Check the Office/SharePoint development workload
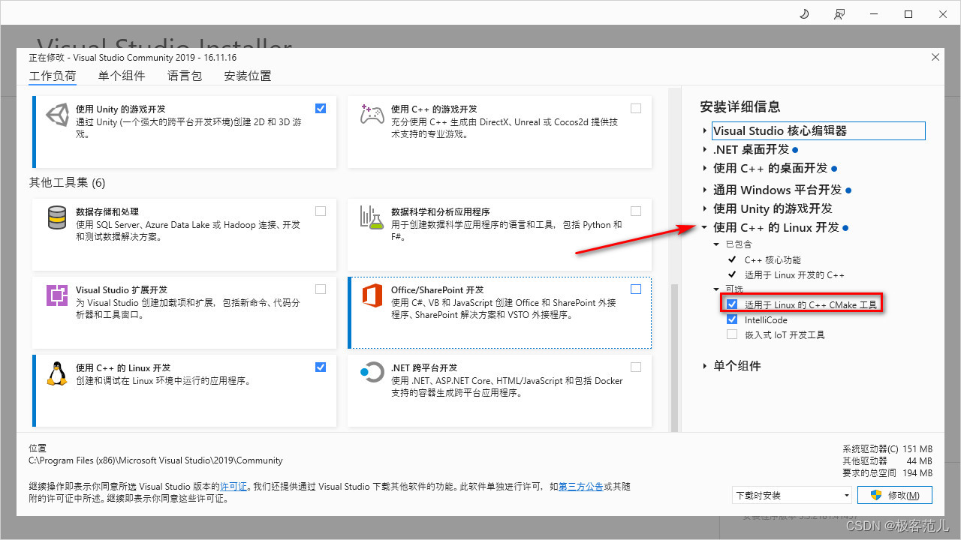This screenshot has width=961, height=540. tap(636, 289)
